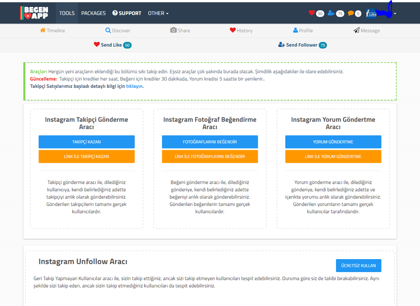Screen dimensions: 420x306
Task: Open the TOOLS menu item
Action: point(67,13)
